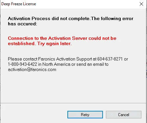Click the 'Try again later' phrase in red

[54, 44]
